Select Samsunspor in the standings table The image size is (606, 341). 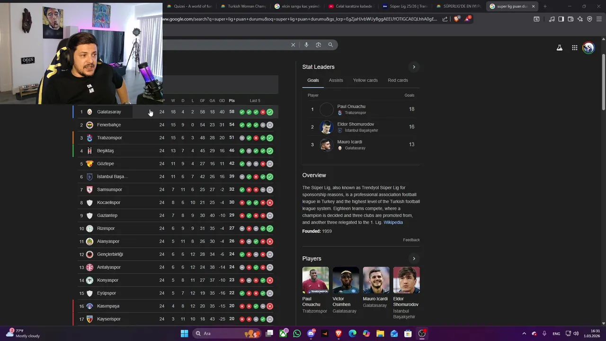[x=175, y=189]
